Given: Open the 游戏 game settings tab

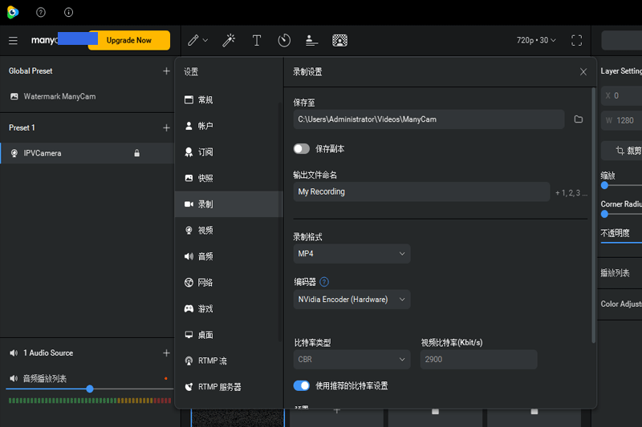Looking at the screenshot, I should (229, 309).
